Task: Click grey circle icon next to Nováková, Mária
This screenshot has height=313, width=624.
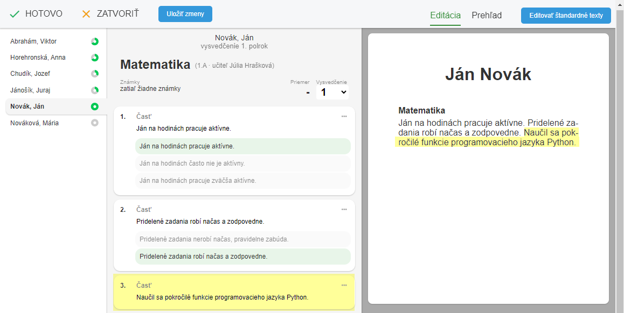Action: [x=95, y=123]
